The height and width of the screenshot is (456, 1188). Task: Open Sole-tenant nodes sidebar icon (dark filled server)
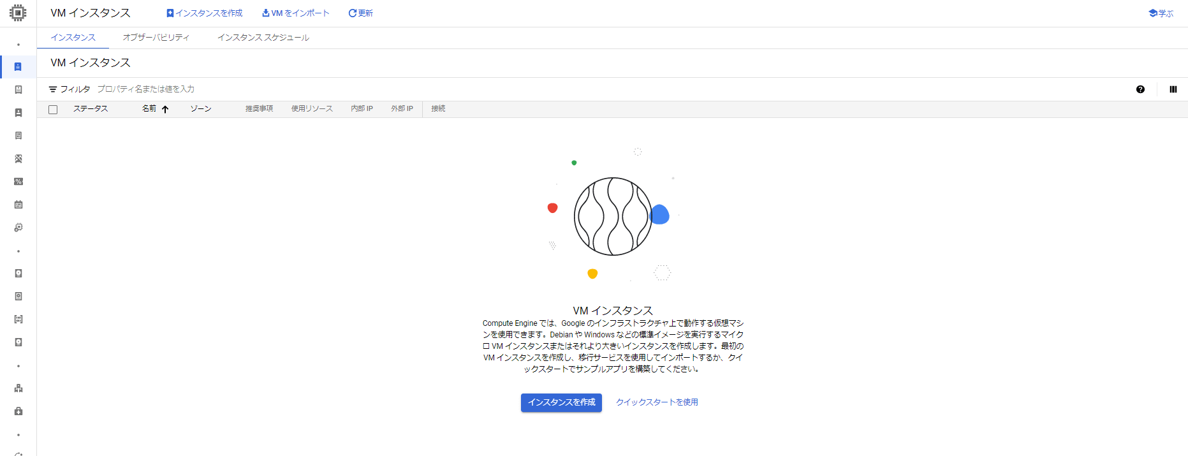(18, 113)
